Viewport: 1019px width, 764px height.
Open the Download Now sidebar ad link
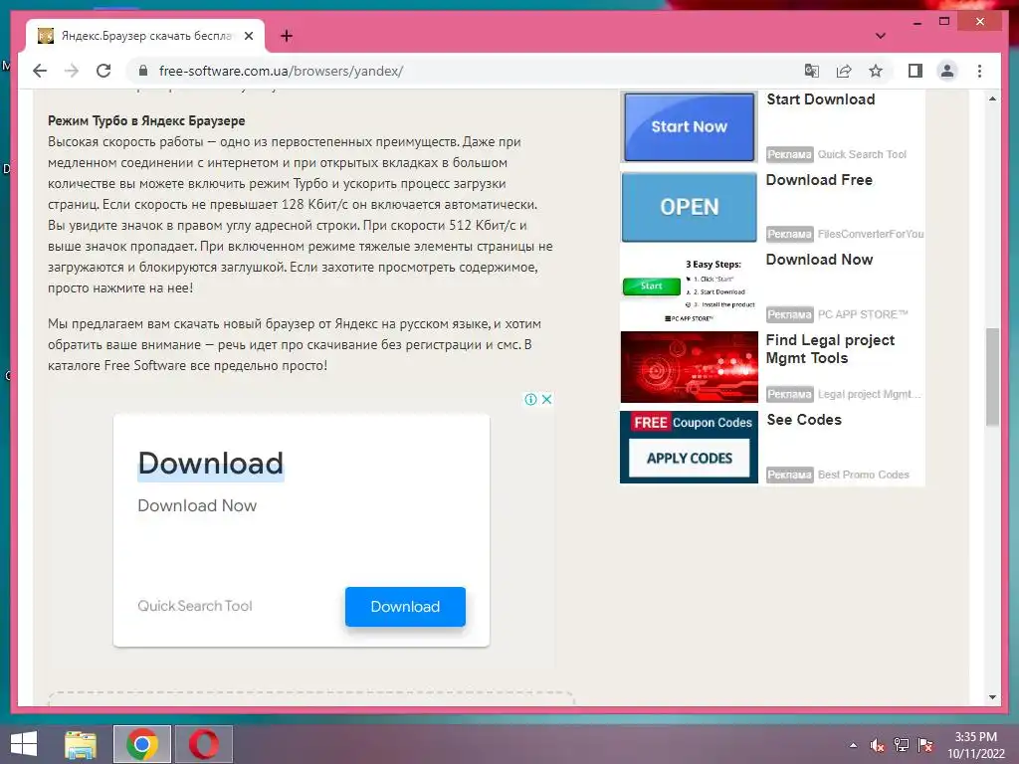pos(820,260)
